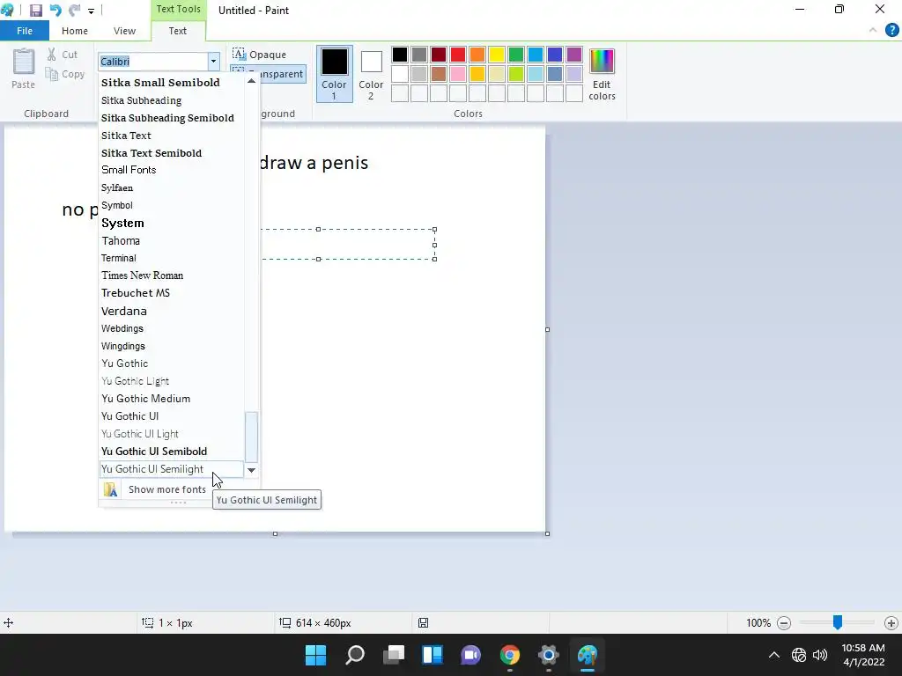Open the Customize Quick Access Toolbar arrow
This screenshot has height=676, width=902.
coord(91,11)
